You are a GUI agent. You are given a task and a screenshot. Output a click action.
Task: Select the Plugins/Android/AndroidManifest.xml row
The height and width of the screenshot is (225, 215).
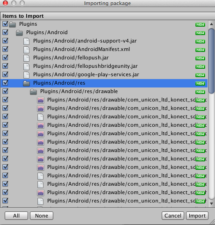coord(104,49)
